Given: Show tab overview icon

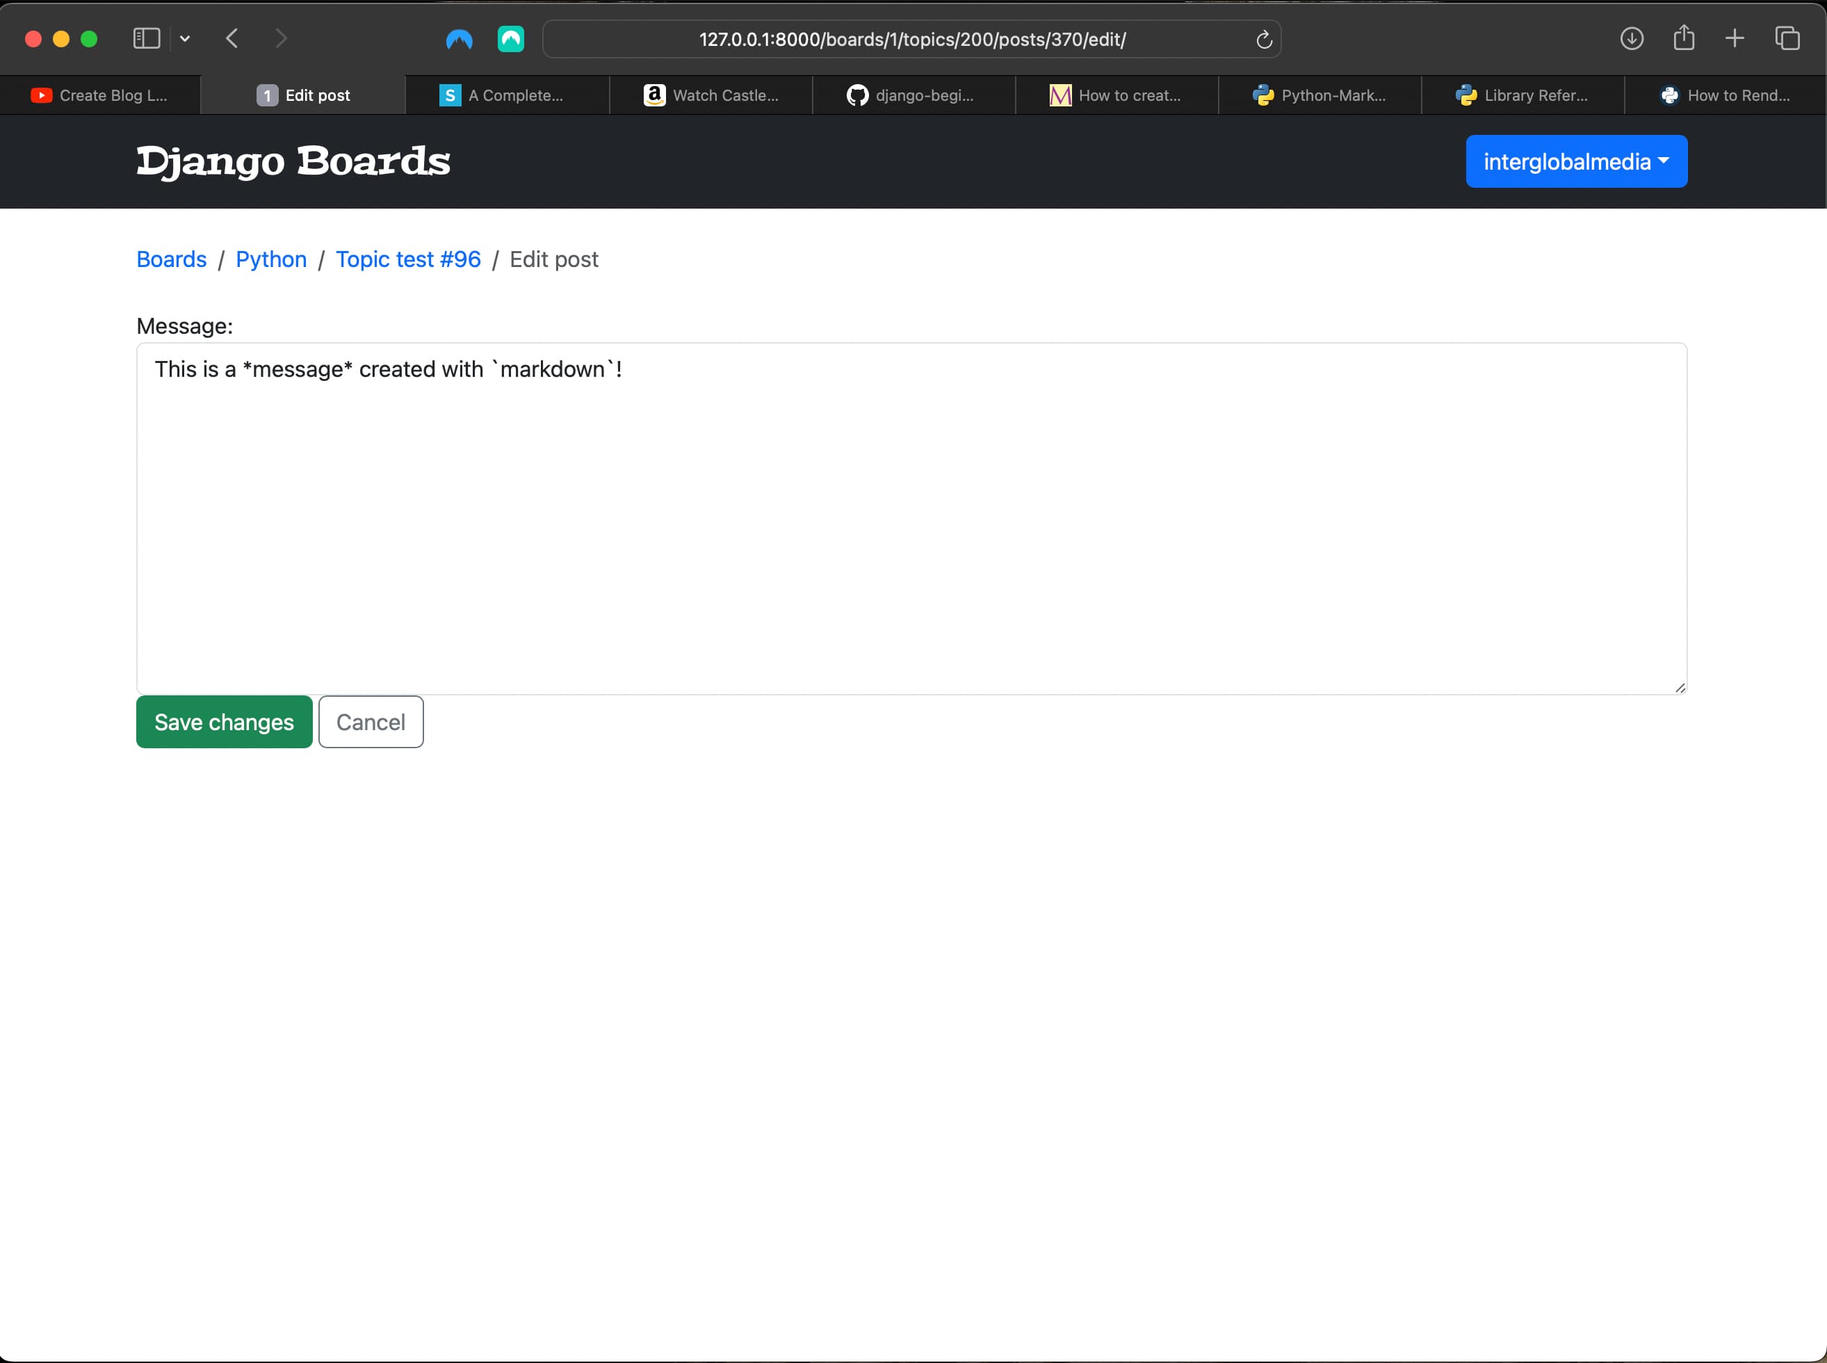Looking at the screenshot, I should pyautogui.click(x=1787, y=38).
